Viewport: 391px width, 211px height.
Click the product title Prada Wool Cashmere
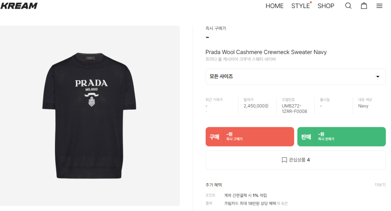(266, 52)
